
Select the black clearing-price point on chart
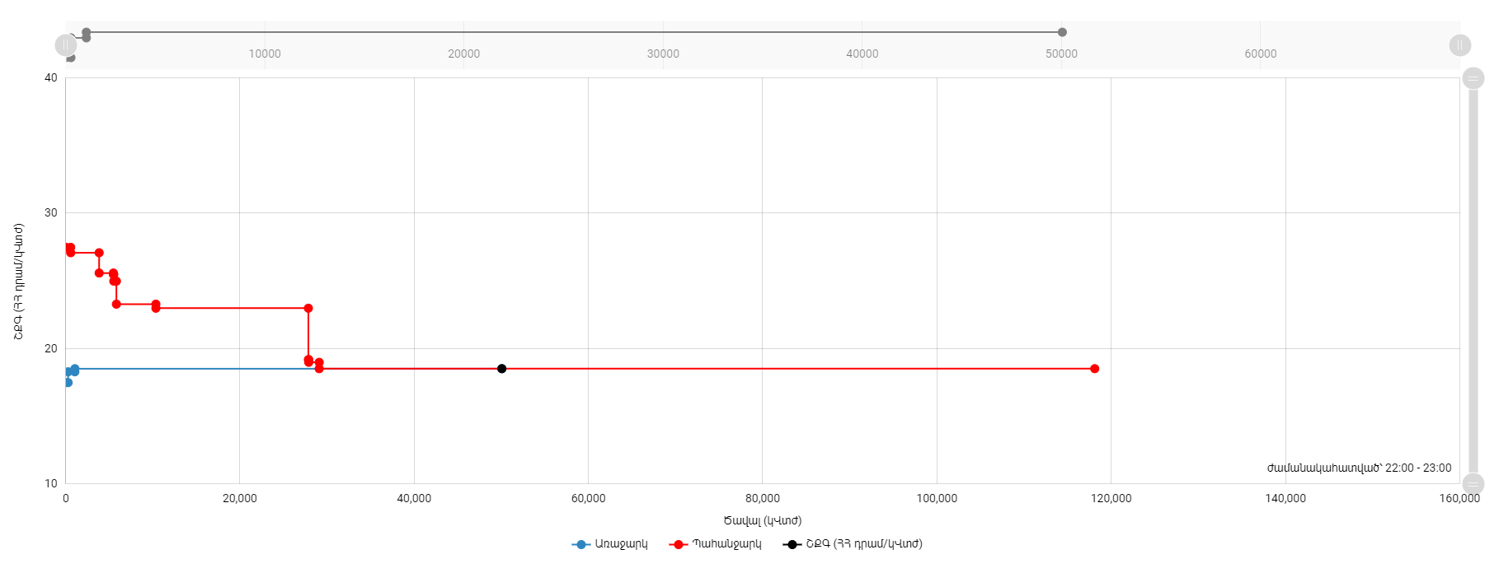point(501,369)
